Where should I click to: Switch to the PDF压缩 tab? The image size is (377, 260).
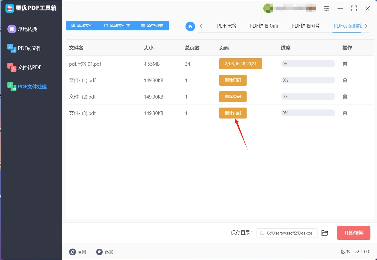226,26
